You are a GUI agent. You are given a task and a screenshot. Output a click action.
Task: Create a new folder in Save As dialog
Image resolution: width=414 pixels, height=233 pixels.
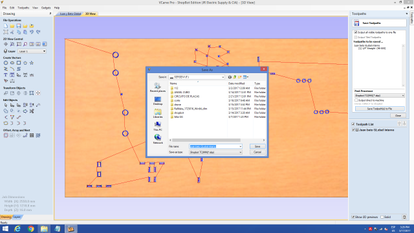point(240,77)
